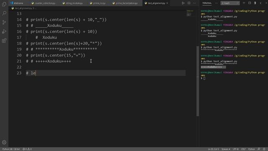Screen dimensions: 268x151
Task: Open the Extensions view
Action: click(4, 41)
